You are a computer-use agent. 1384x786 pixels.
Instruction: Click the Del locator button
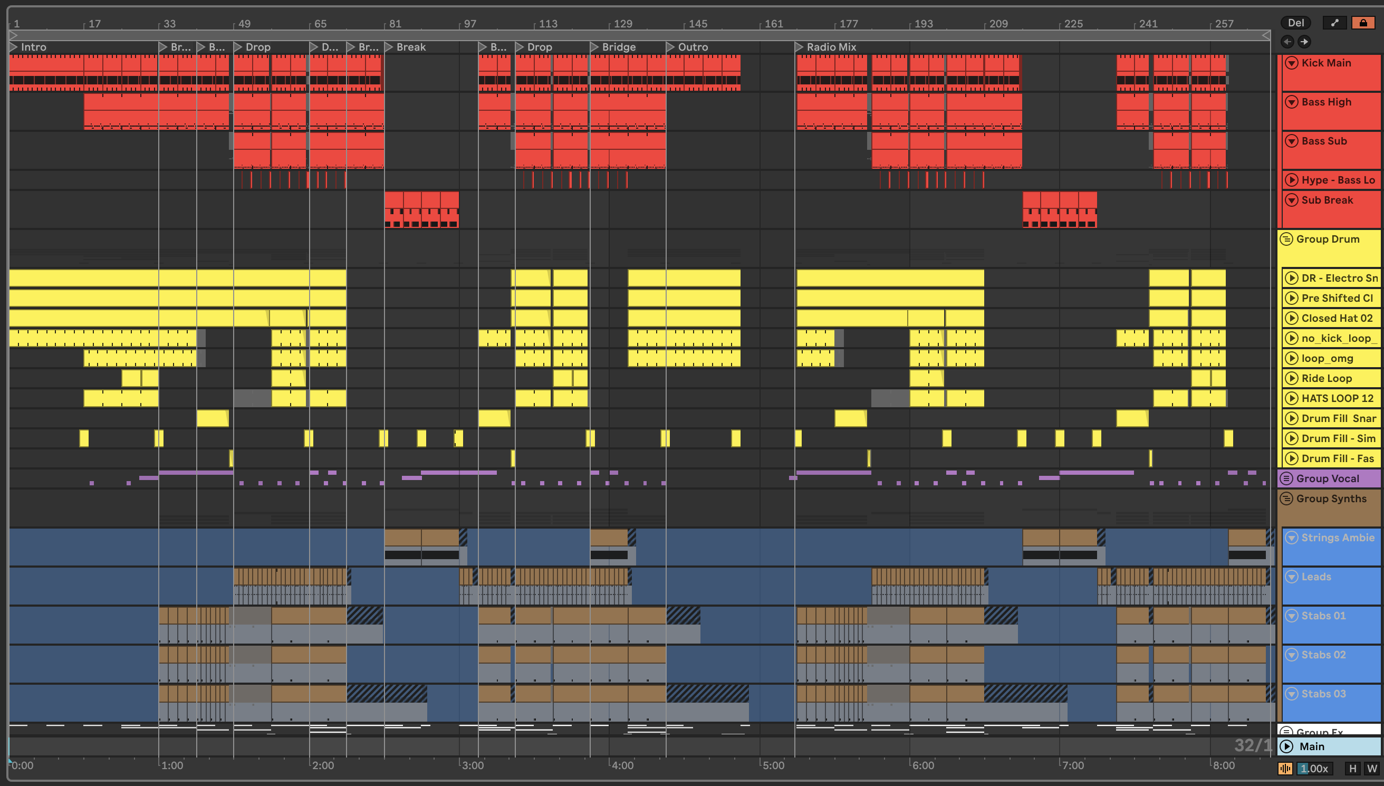[x=1295, y=23]
